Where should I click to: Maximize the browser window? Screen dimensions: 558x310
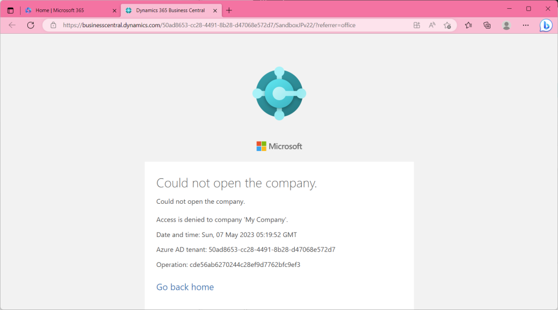(x=529, y=9)
